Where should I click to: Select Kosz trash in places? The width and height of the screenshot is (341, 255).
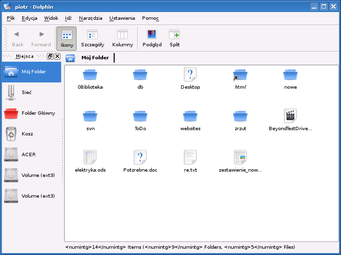(27, 134)
